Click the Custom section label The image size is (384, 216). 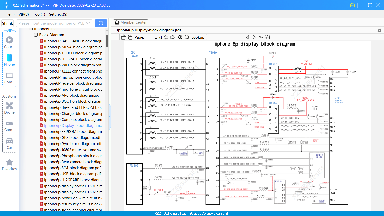coord(9,96)
